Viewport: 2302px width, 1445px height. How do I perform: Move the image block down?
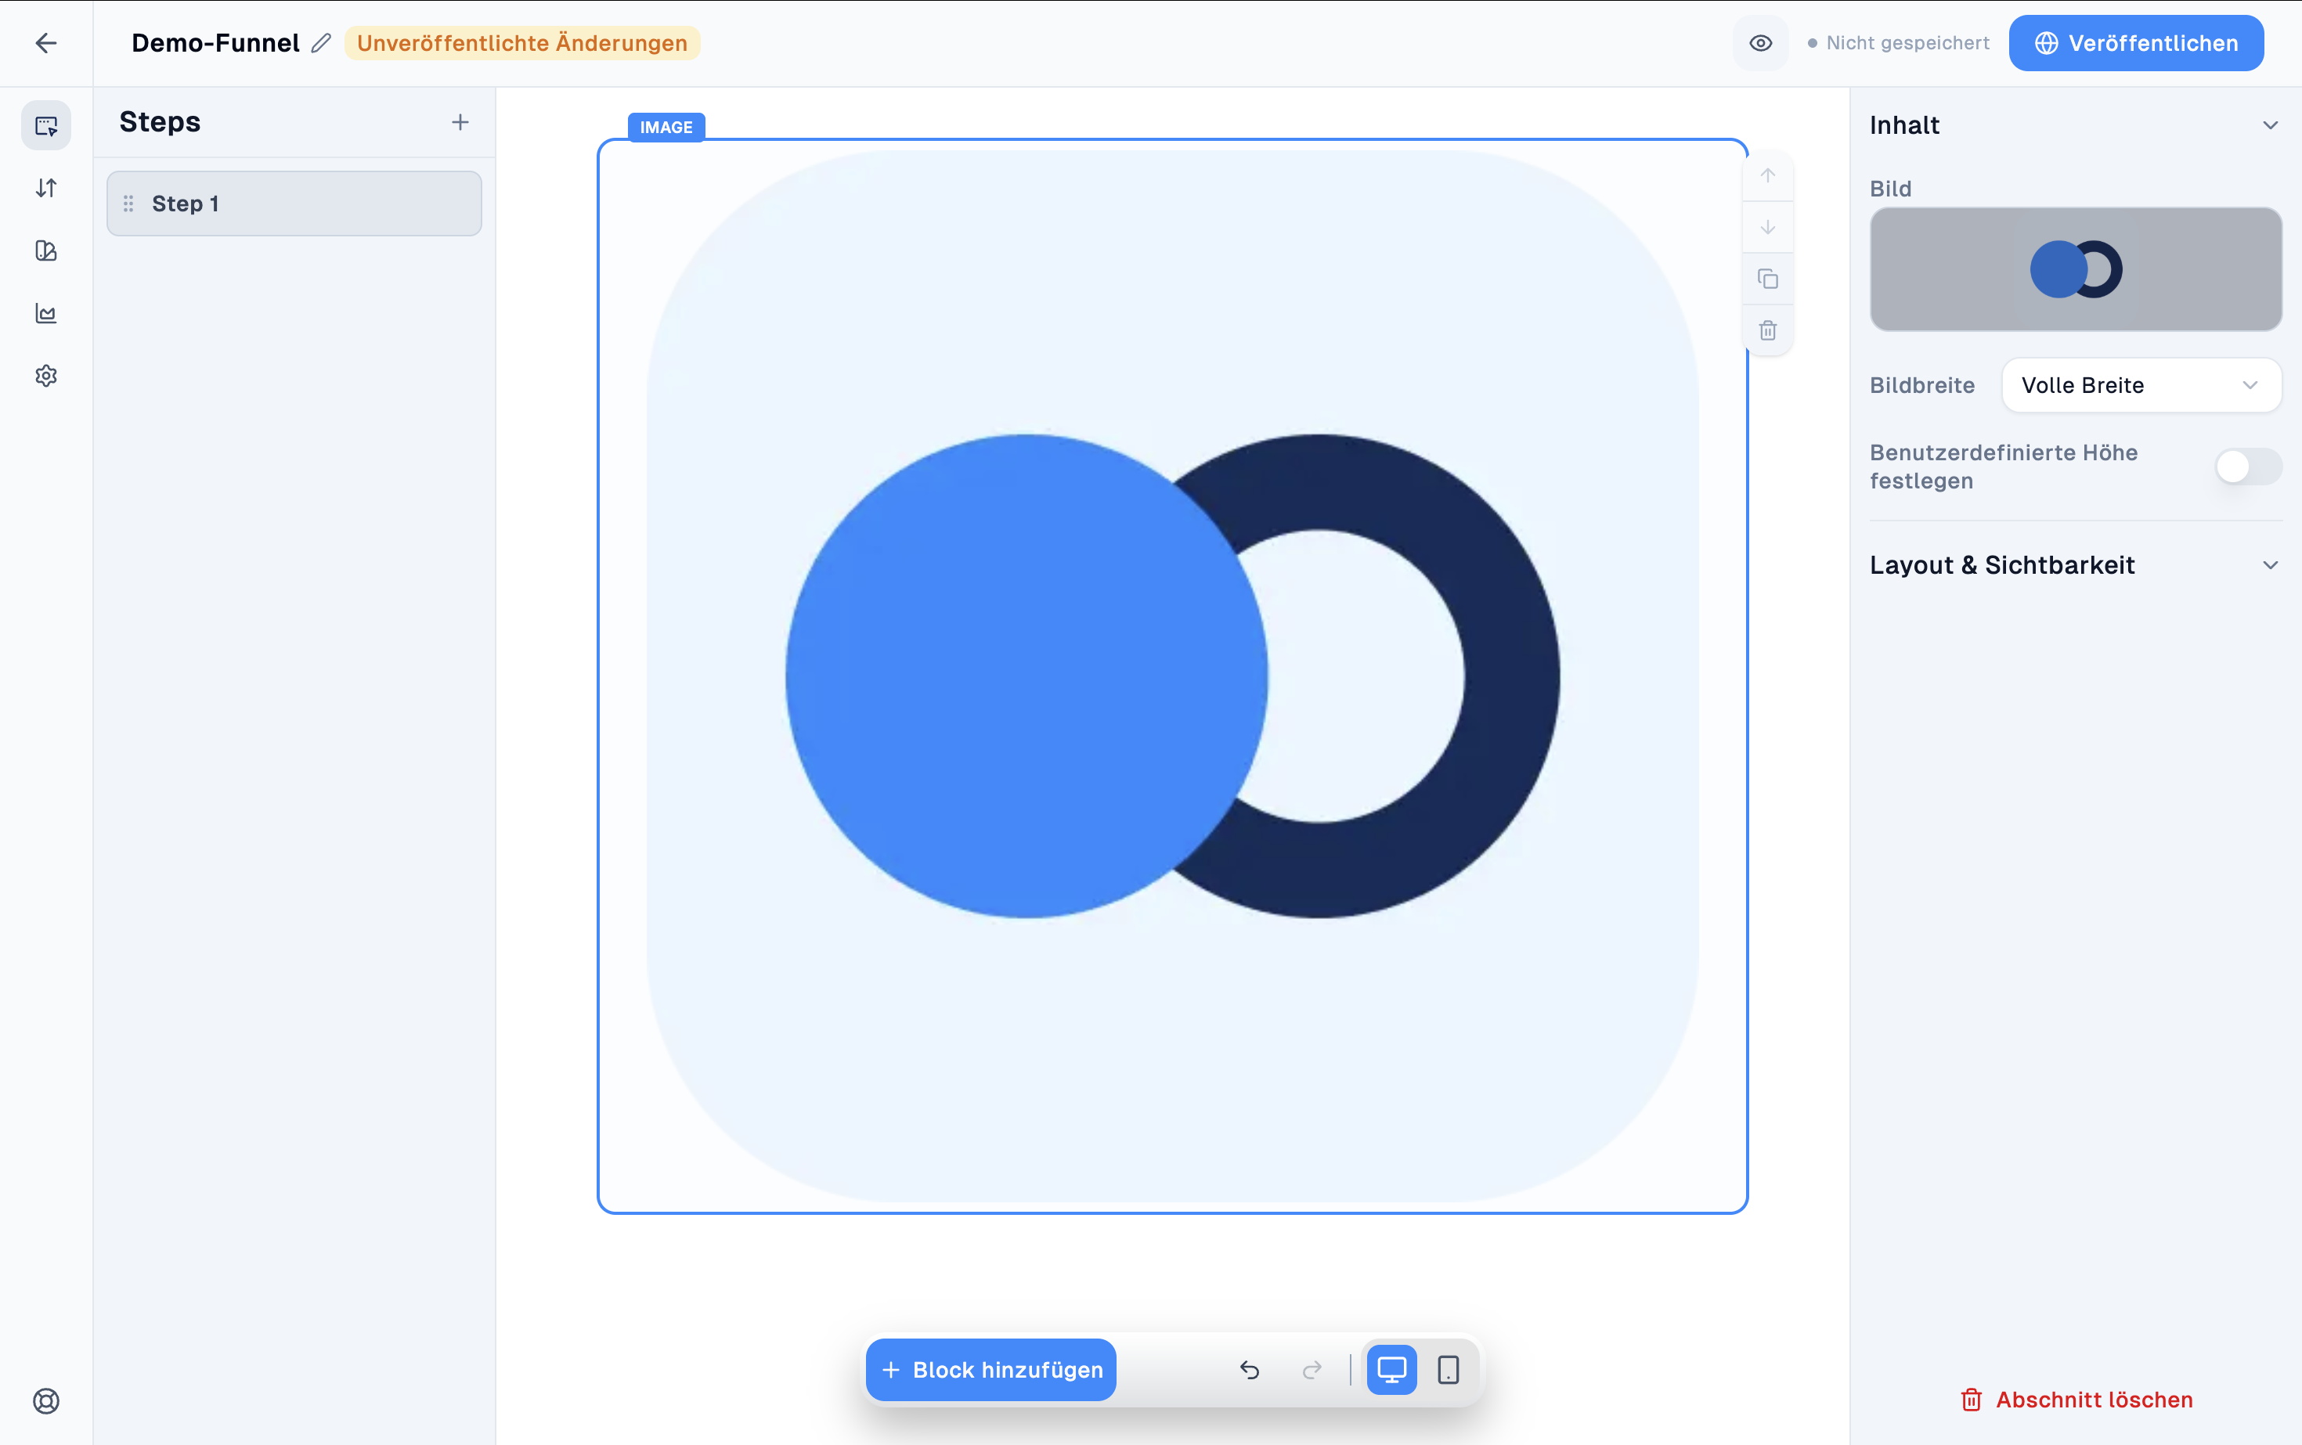coord(1768,228)
